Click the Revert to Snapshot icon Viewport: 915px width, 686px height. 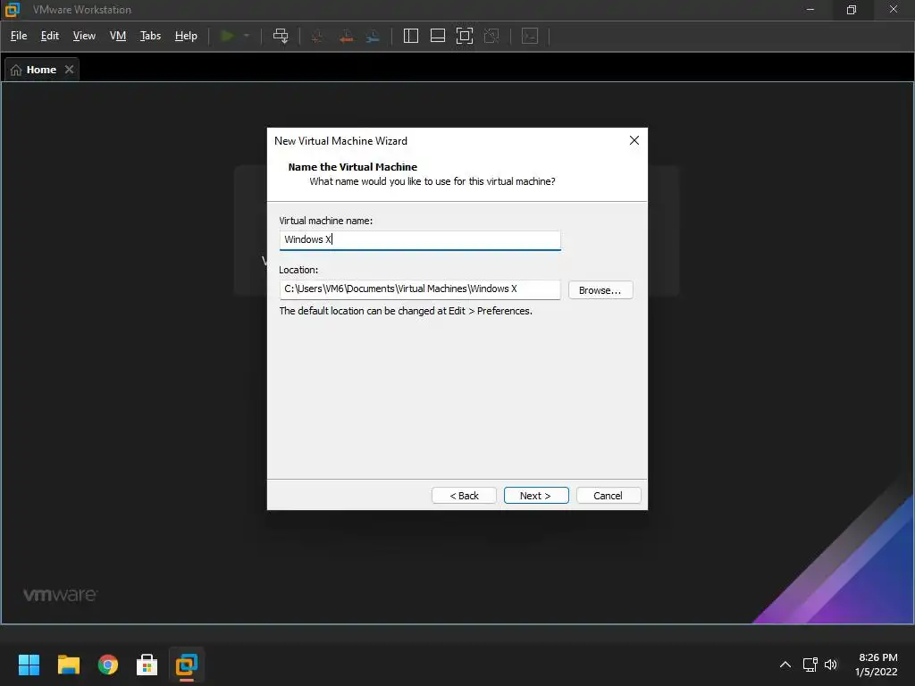pyautogui.click(x=346, y=36)
